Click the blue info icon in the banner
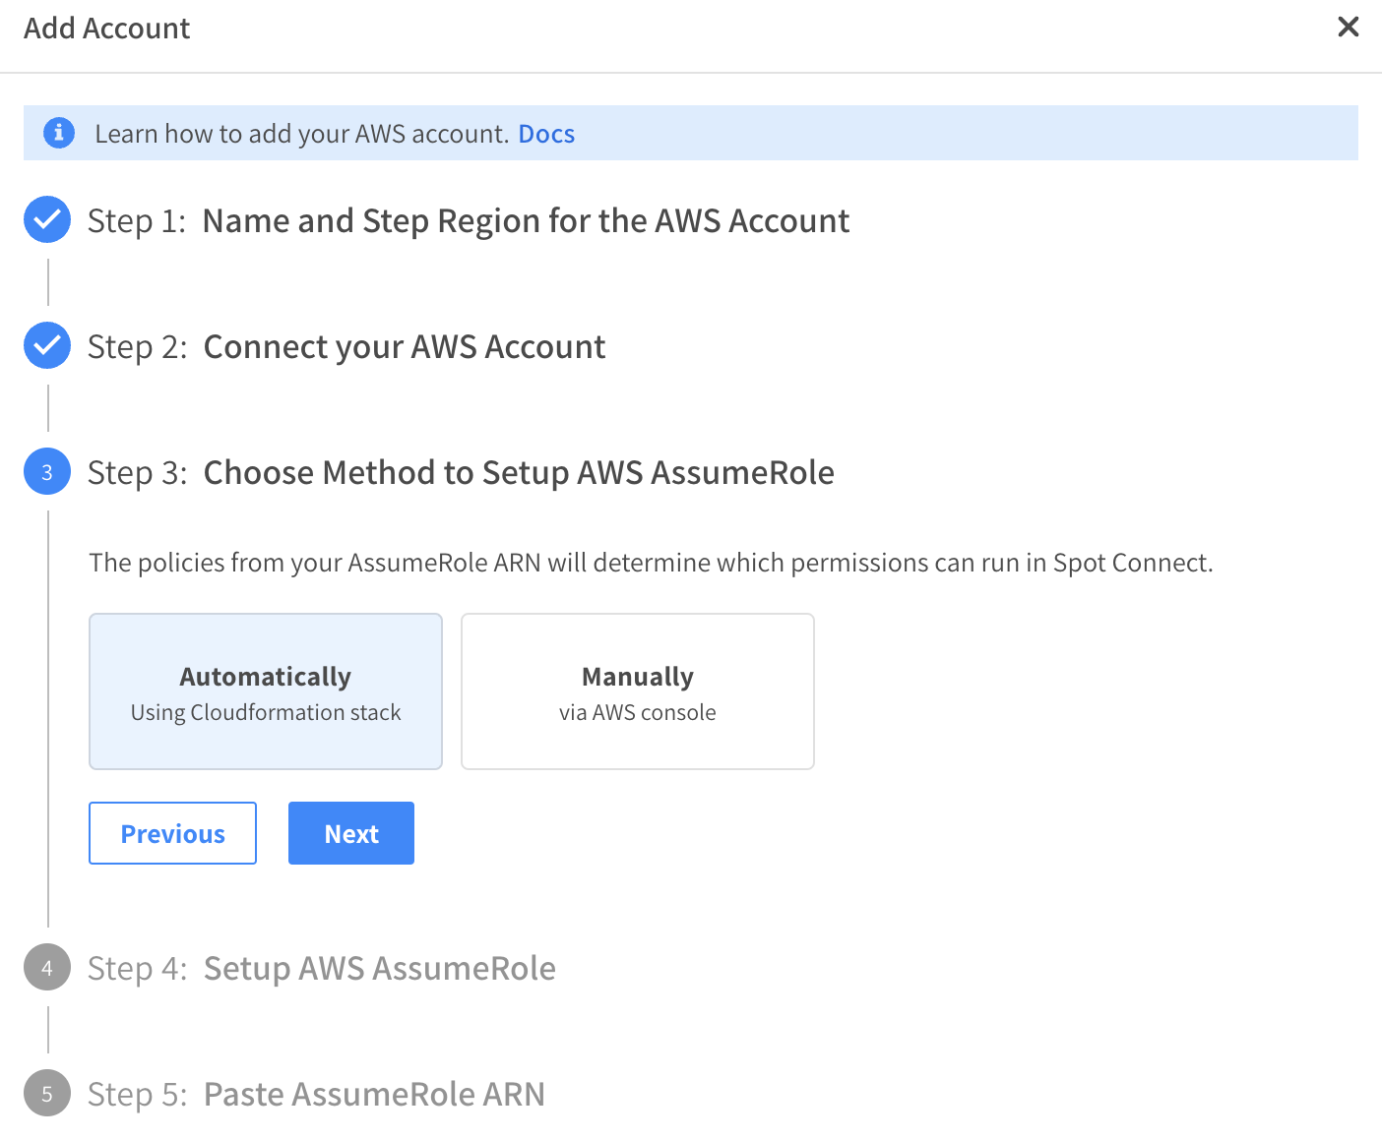The height and width of the screenshot is (1140, 1382). (59, 132)
